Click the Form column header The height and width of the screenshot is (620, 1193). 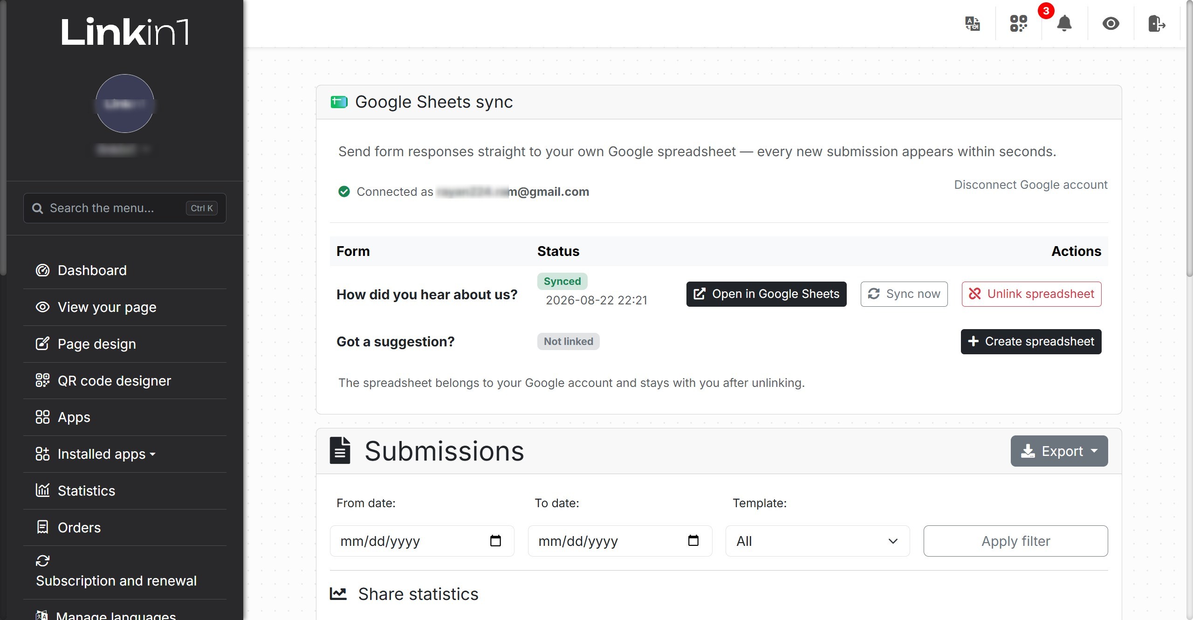click(353, 251)
